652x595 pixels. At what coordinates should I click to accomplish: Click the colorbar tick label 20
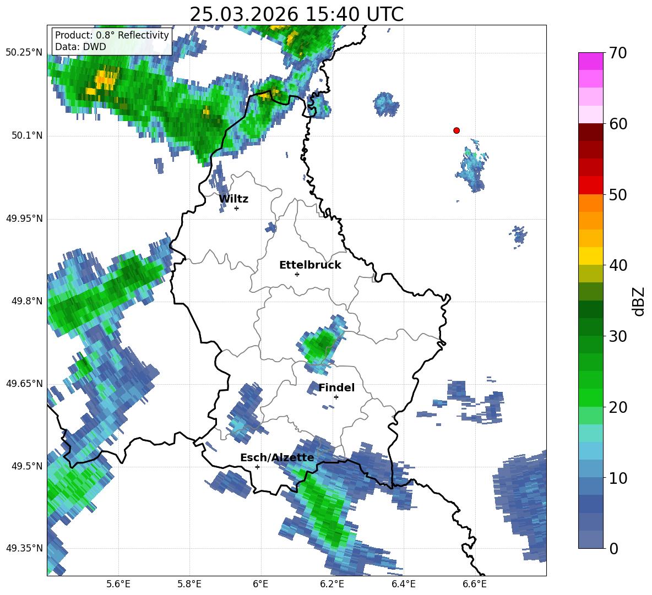[x=618, y=407]
